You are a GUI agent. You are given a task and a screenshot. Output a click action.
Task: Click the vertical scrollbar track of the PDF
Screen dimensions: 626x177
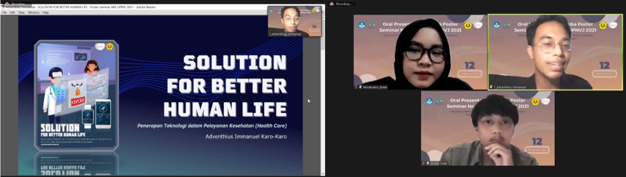point(323,107)
